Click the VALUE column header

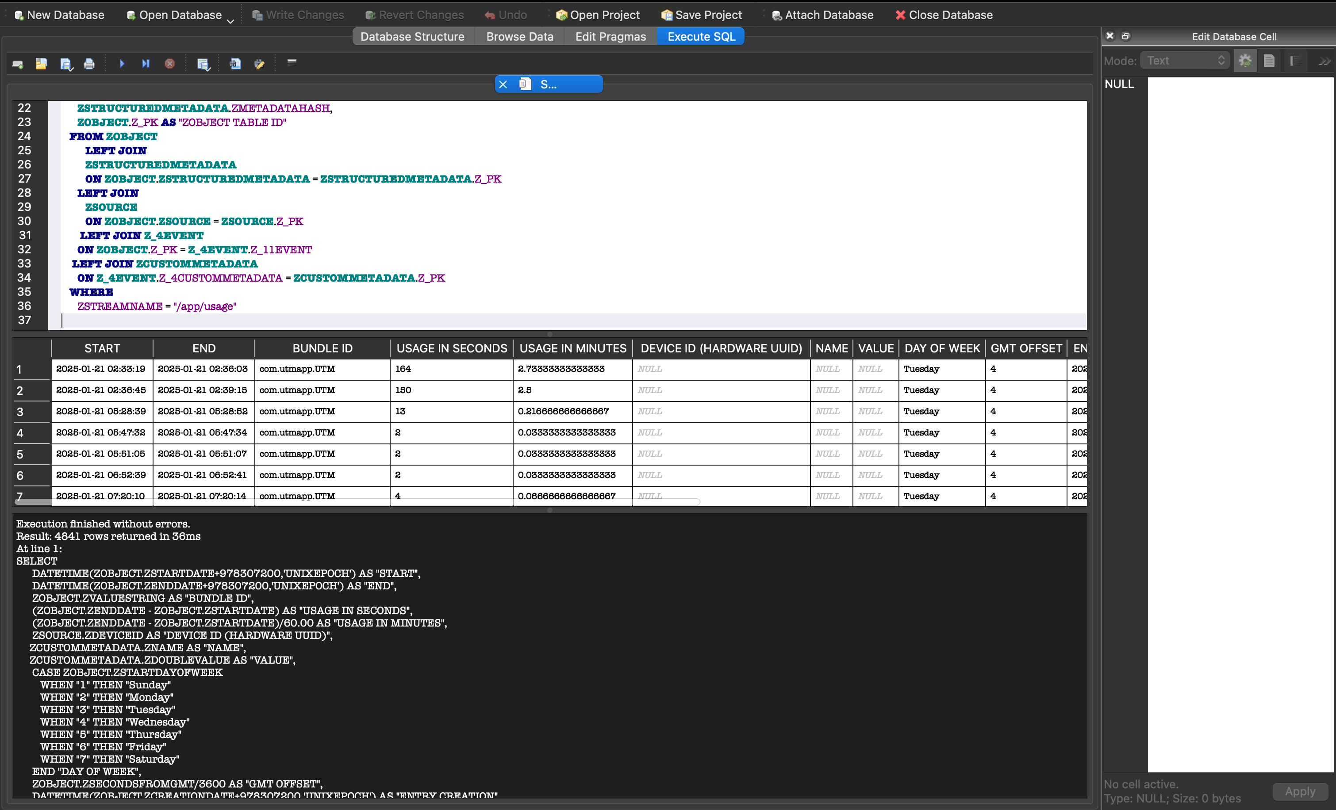point(876,348)
